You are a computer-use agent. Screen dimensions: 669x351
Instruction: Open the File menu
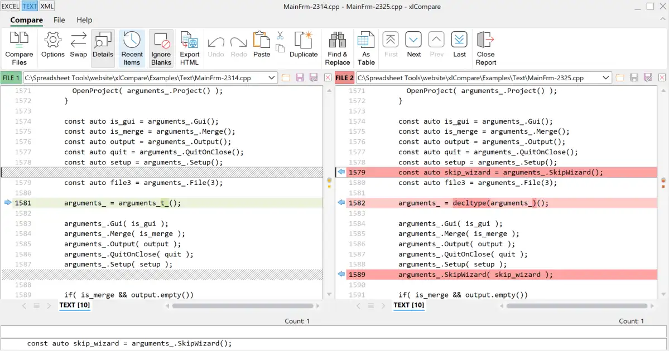coord(59,20)
